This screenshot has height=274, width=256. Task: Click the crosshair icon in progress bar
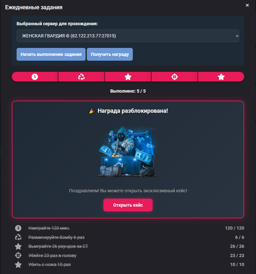coord(175,77)
